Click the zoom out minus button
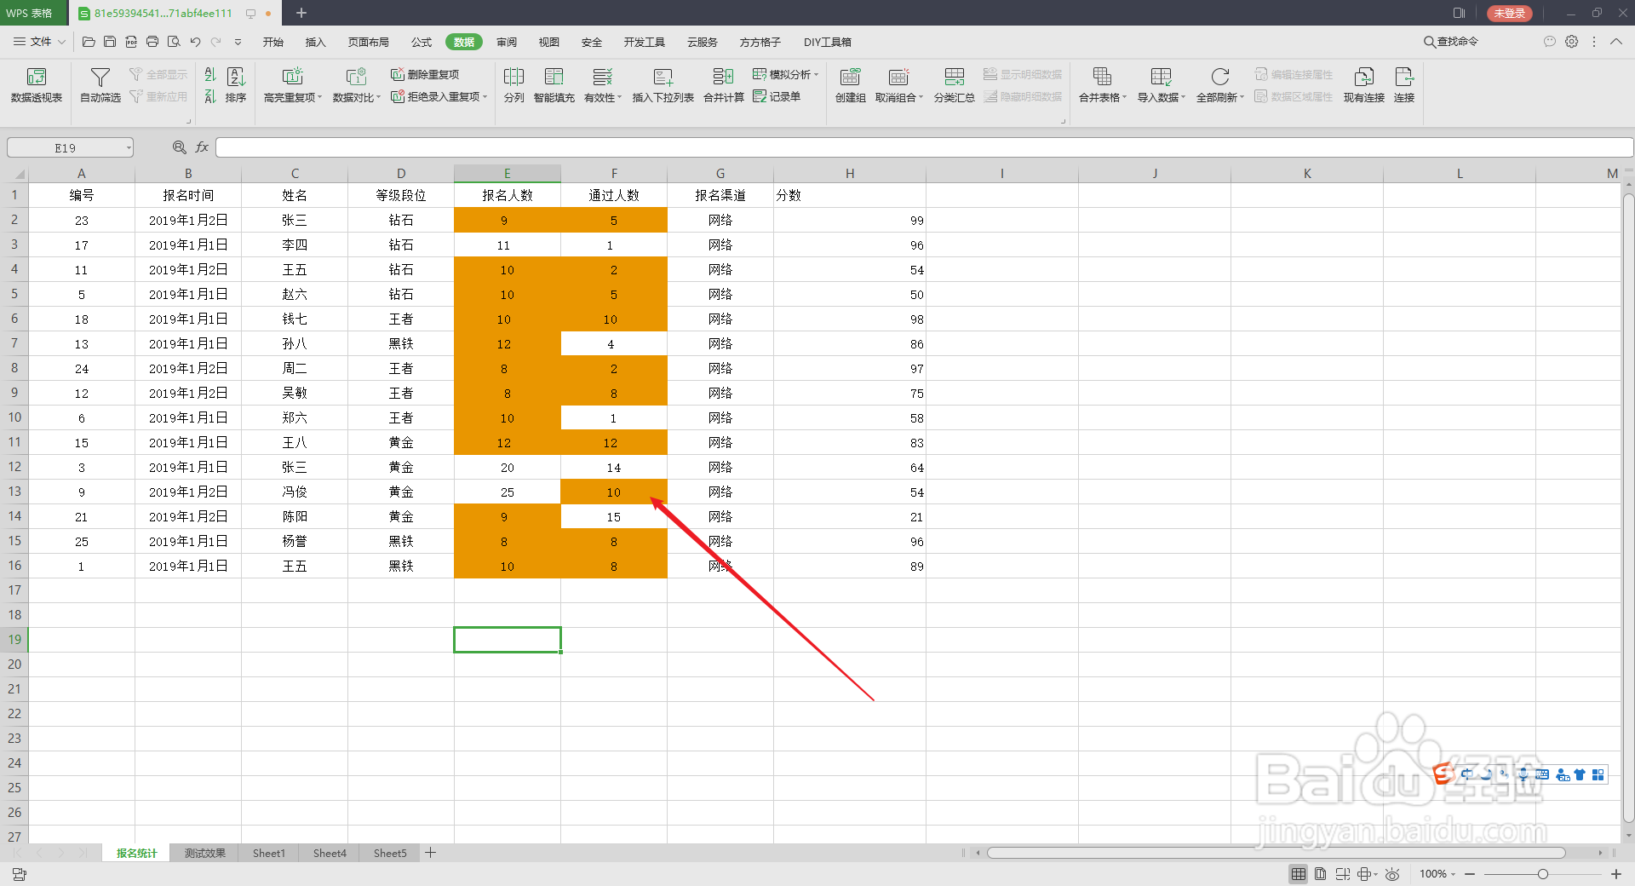The width and height of the screenshot is (1635, 886). pyautogui.click(x=1470, y=874)
